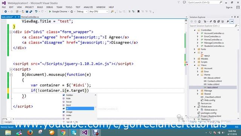
Task: Open the TOOLS menu
Action: (69, 7)
